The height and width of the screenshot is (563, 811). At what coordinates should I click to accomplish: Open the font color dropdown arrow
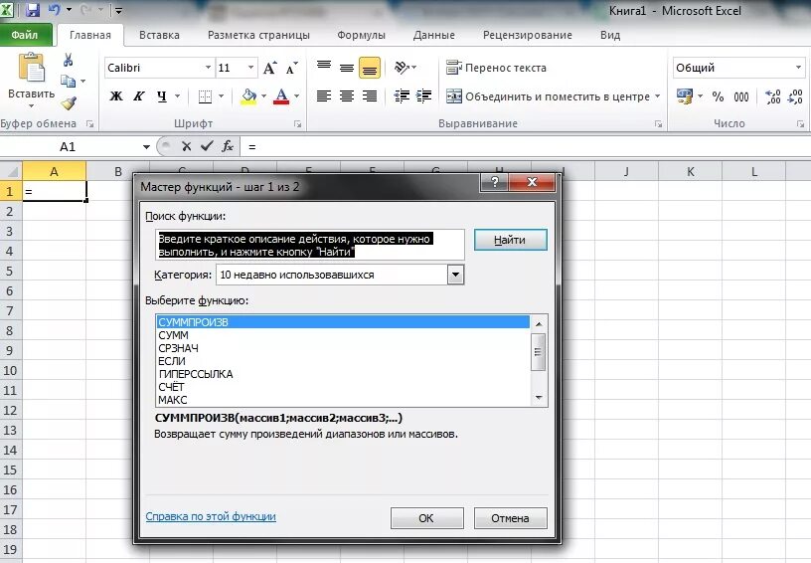[x=296, y=96]
